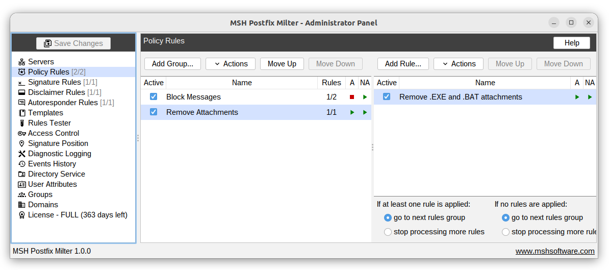Click Name column header in groups table
Image resolution: width=609 pixels, height=270 pixels.
[242, 83]
